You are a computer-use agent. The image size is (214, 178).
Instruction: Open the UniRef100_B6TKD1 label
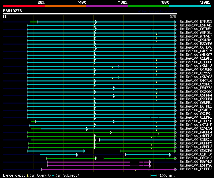point(196,107)
